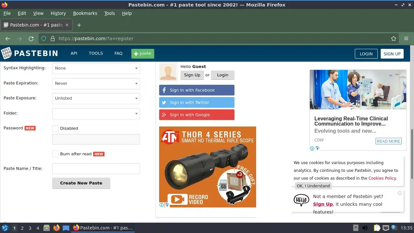
Task: Launch Firefox from the taskbar launcher
Action: click(x=57, y=228)
